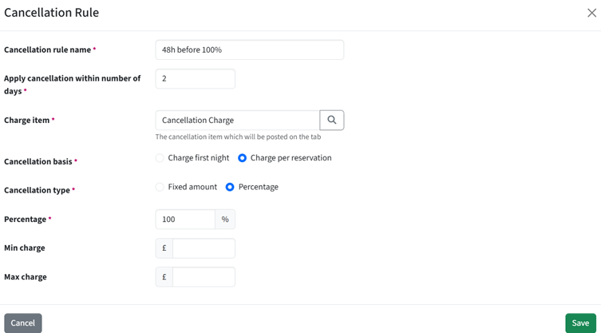This screenshot has width=601, height=333.
Task: Focus the number of days field
Action: click(195, 78)
